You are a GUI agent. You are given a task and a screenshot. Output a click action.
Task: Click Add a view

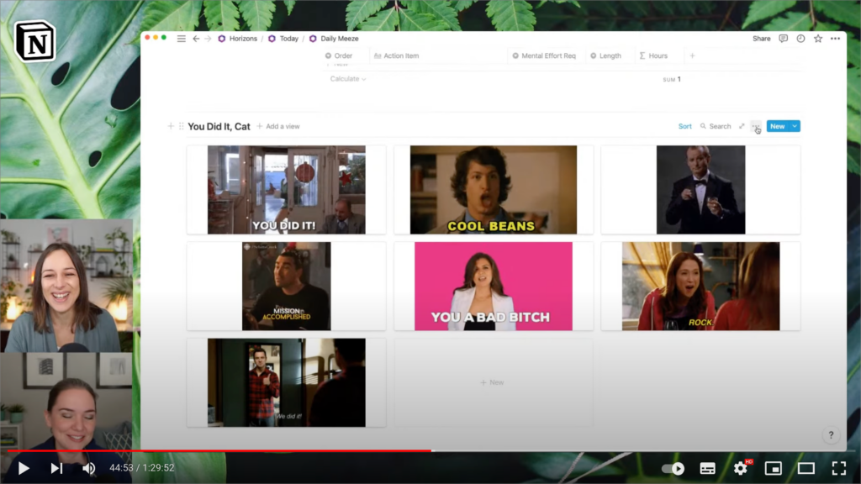pos(277,126)
